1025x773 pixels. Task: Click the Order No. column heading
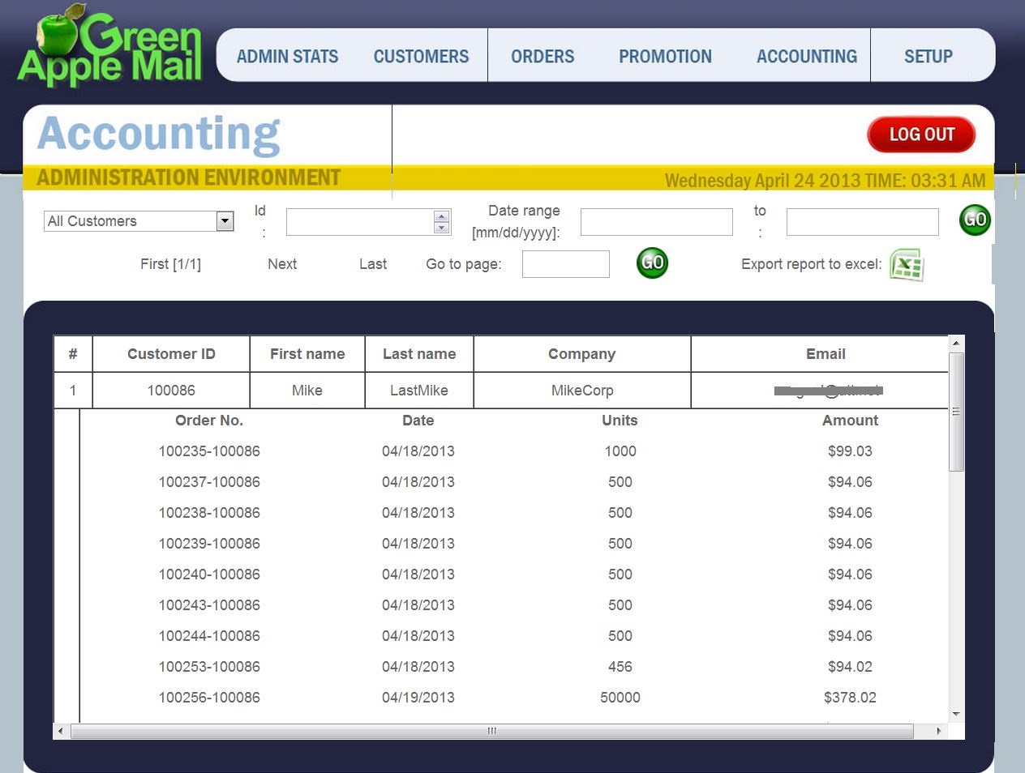tap(209, 421)
